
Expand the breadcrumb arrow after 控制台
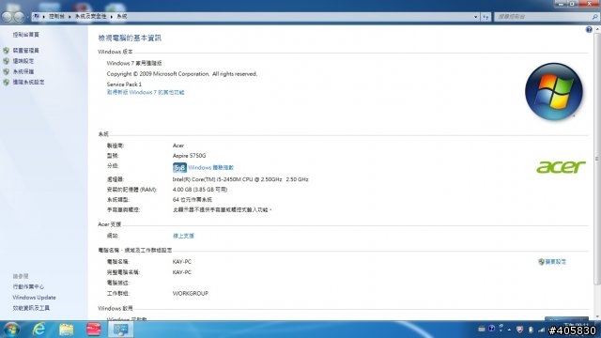[69, 17]
